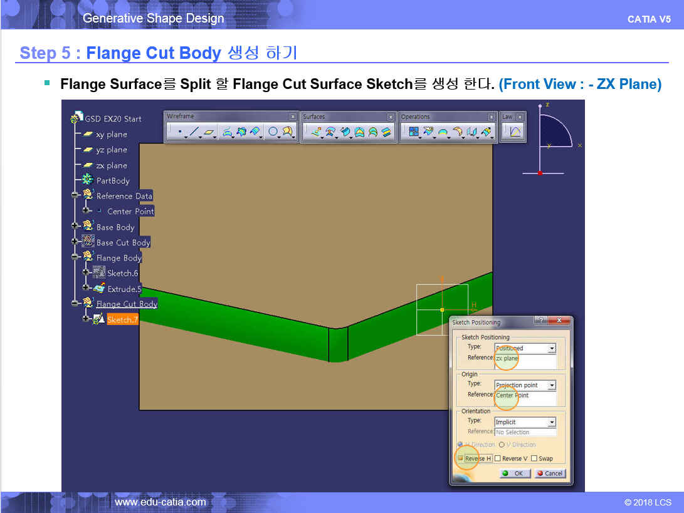Enable the Reverse V checkbox
The height and width of the screenshot is (513, 684).
(497, 459)
